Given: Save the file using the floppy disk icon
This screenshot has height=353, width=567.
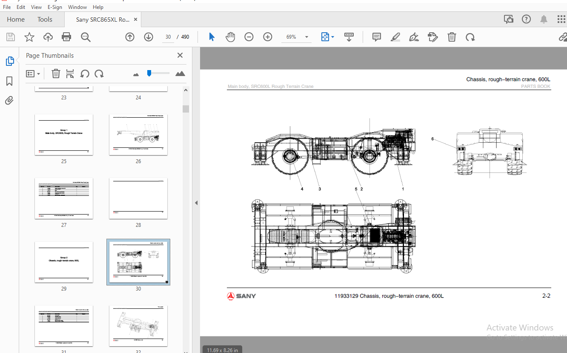Looking at the screenshot, I should click(x=10, y=37).
